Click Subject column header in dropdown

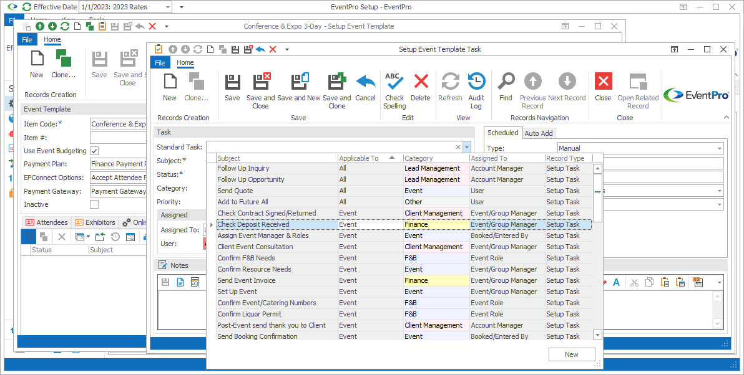tap(277, 158)
